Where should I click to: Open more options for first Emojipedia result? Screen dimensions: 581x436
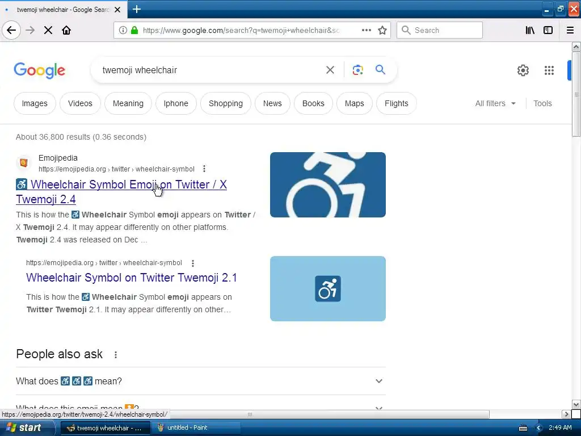(x=204, y=169)
